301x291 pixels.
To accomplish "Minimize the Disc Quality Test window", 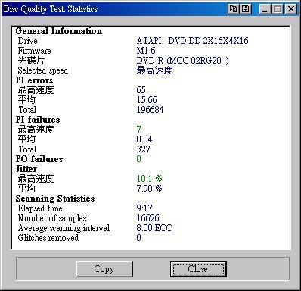I will coord(265,9).
